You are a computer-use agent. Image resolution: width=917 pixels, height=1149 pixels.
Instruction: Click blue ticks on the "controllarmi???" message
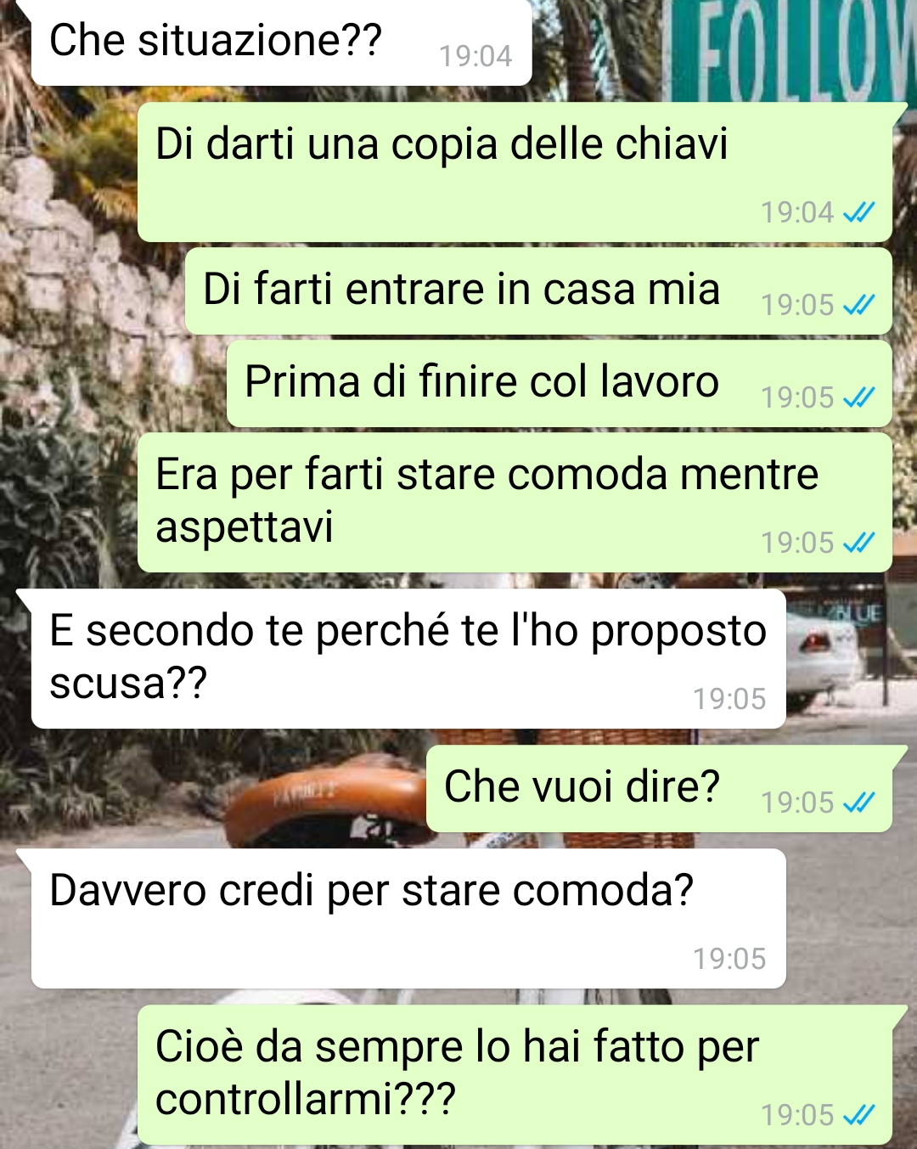coord(858,1115)
